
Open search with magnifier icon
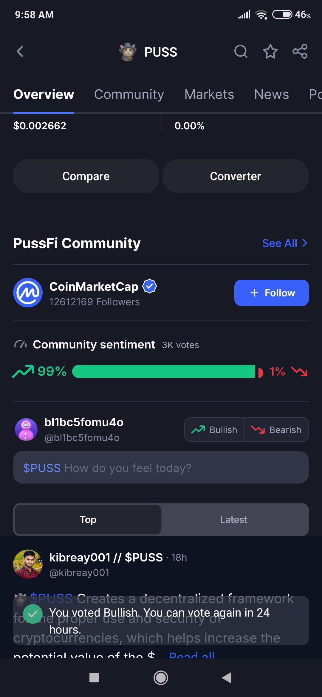[x=241, y=52]
